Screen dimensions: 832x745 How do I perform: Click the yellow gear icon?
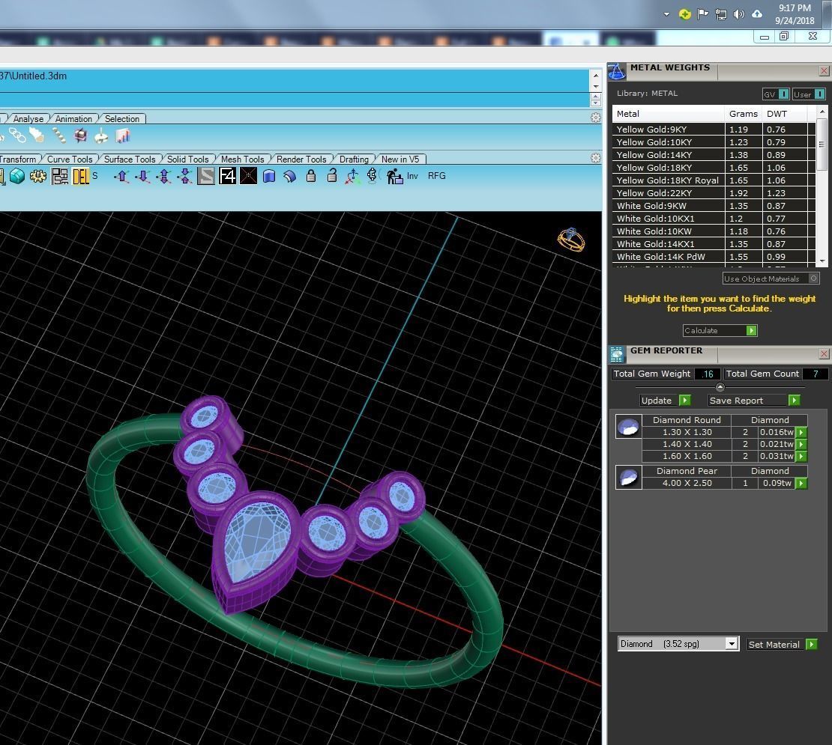(x=37, y=176)
